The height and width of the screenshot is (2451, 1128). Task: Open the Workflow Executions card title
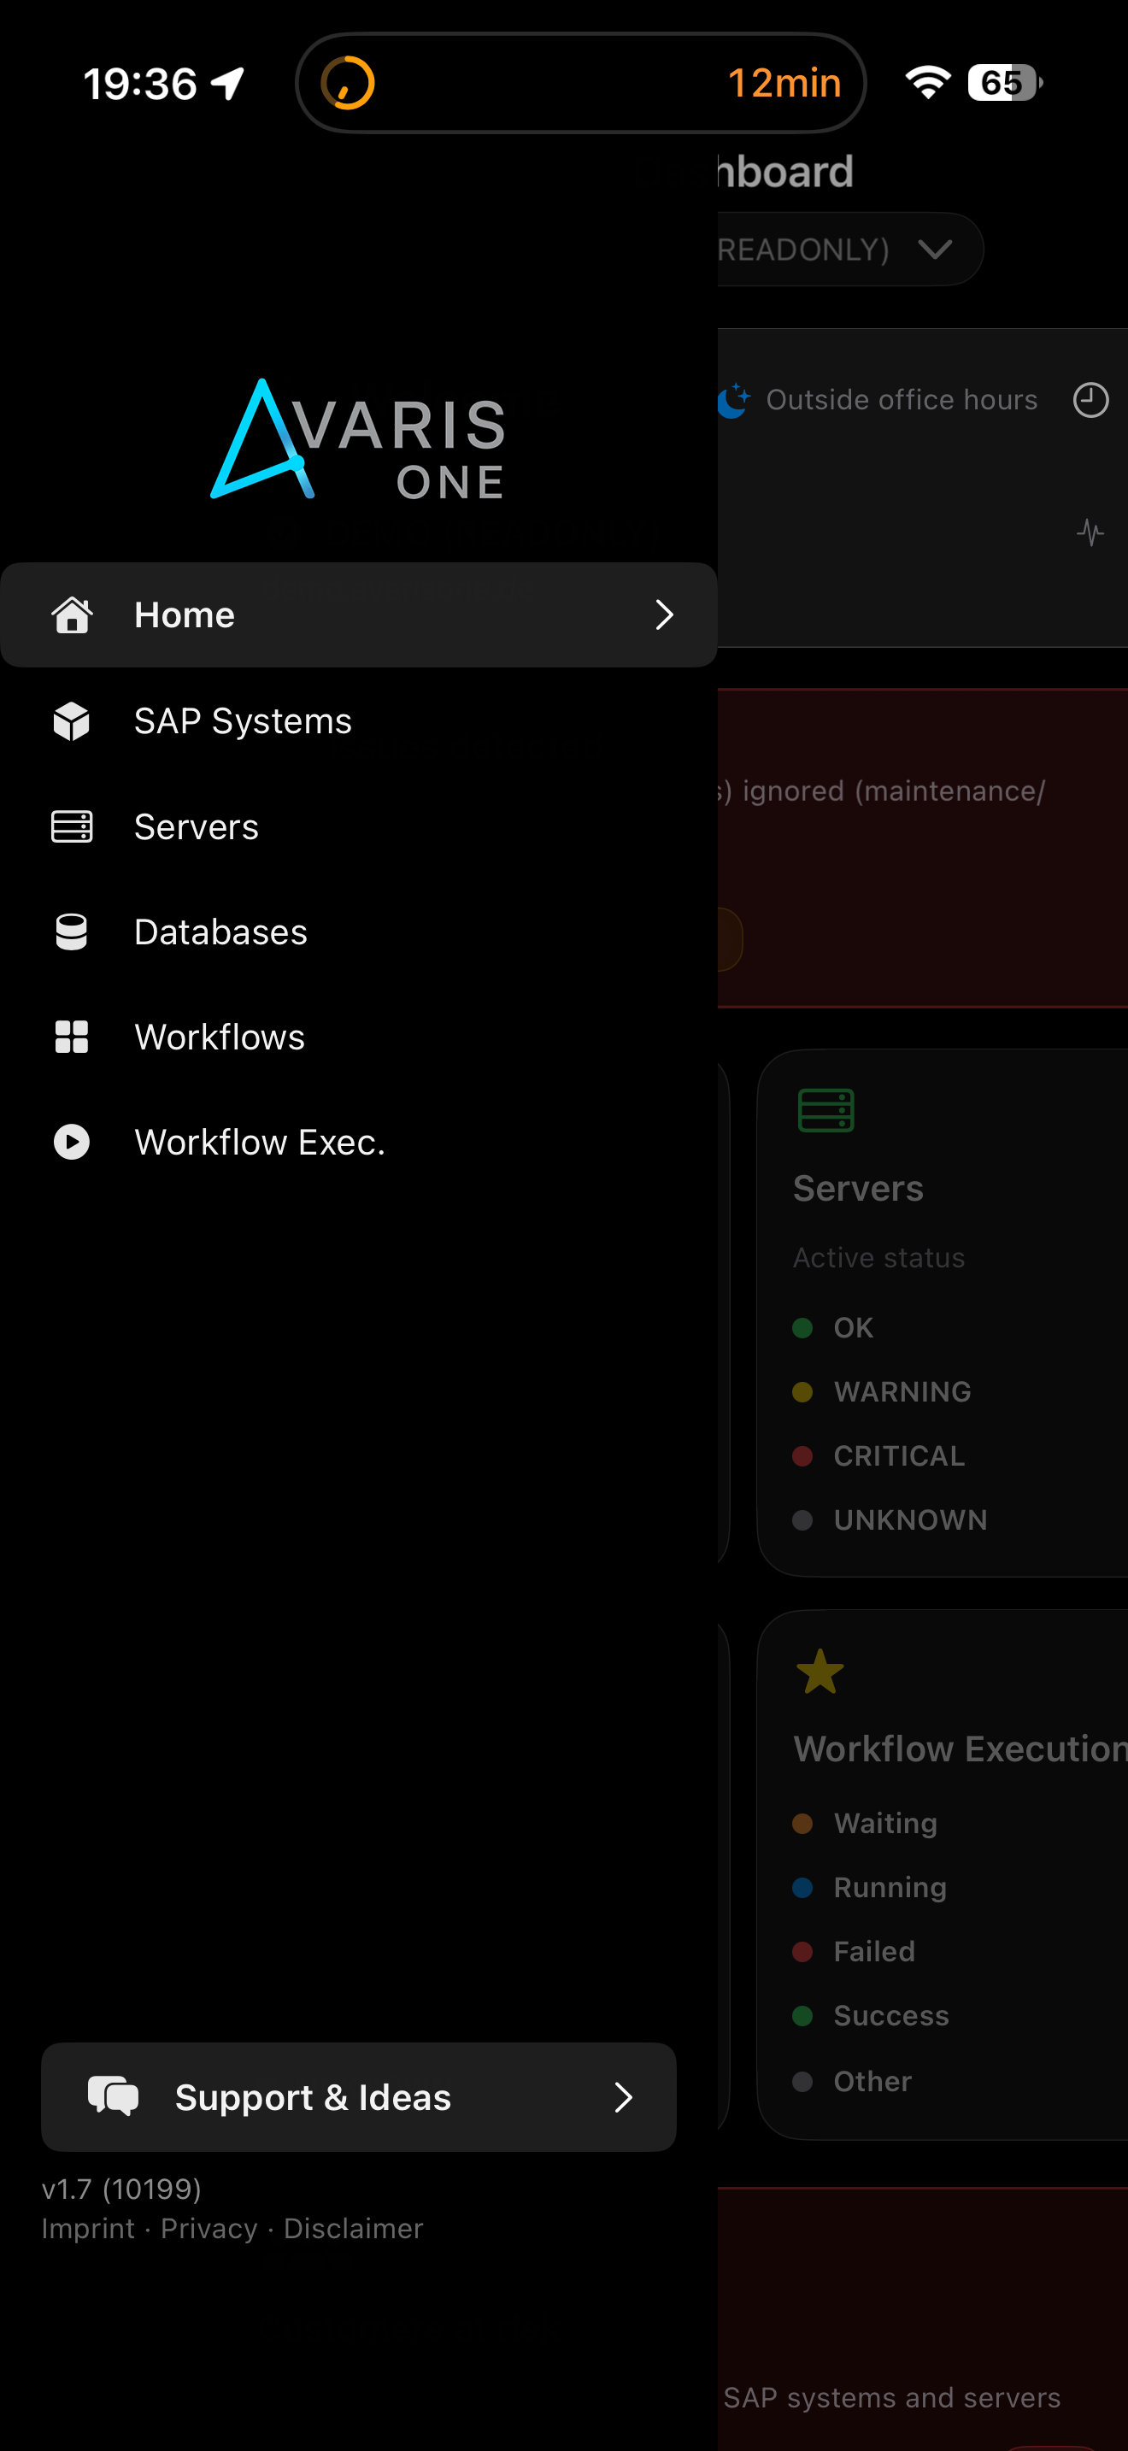pos(961,1749)
